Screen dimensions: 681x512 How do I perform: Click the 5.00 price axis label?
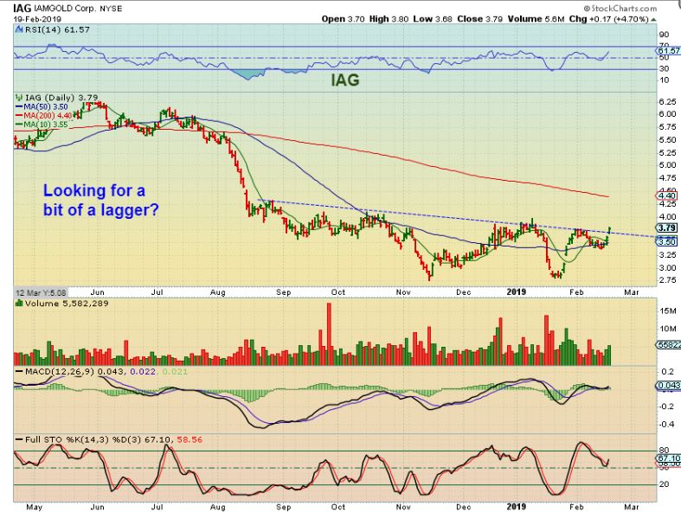coord(667,165)
